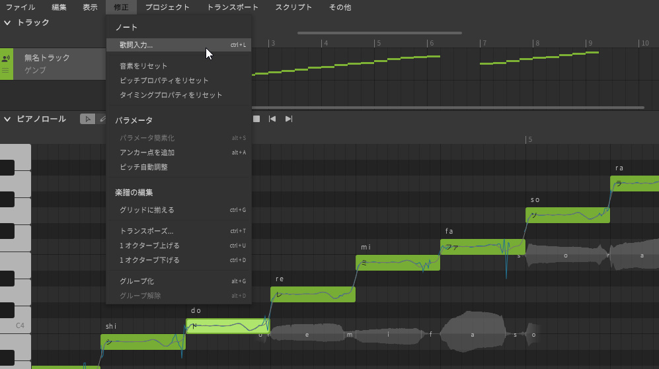Click measure 5 on piano roll ruler

click(x=530, y=139)
